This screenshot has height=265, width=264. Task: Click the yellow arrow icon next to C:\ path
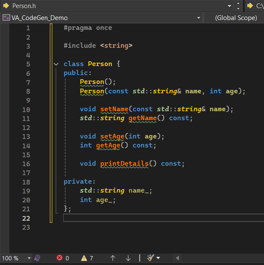coord(250,6)
